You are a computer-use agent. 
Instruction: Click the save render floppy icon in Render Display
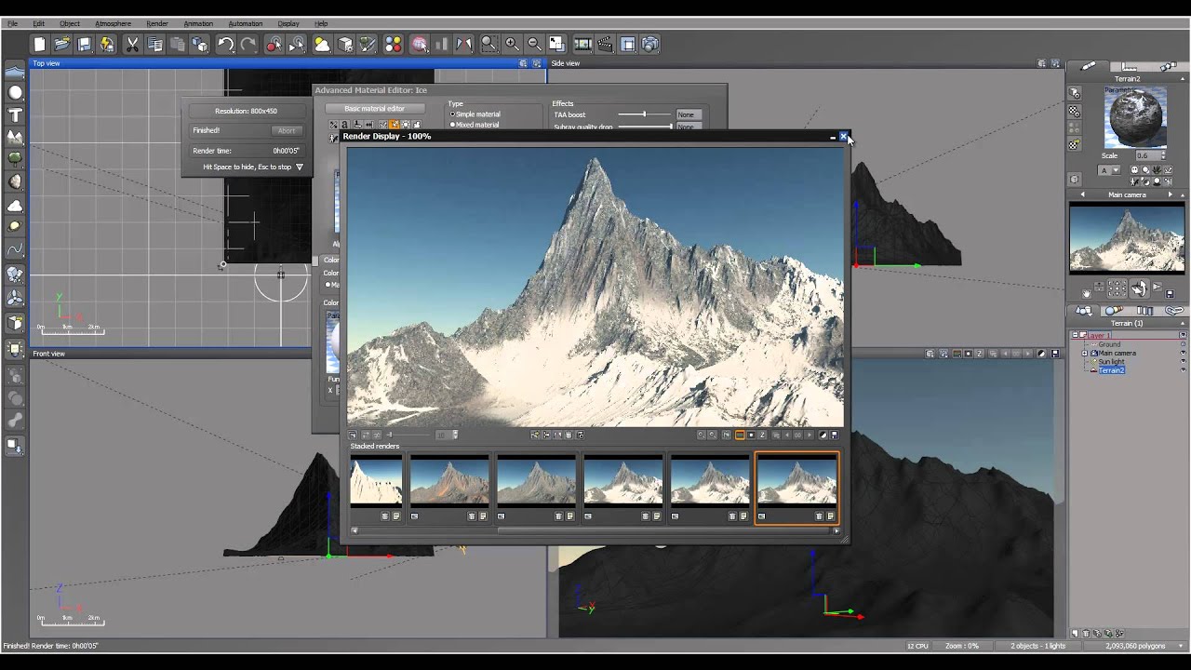[x=834, y=435]
